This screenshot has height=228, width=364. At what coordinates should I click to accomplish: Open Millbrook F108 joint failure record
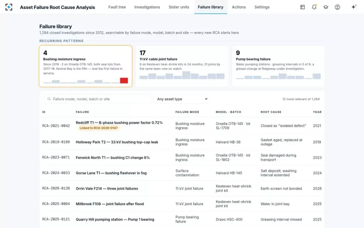tap(110, 204)
